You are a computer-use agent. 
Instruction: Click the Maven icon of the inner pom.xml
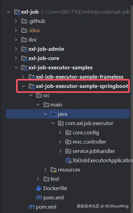(39, 198)
